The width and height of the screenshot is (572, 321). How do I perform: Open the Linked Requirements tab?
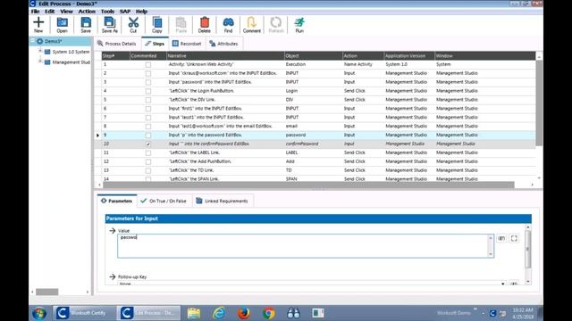[223, 201]
